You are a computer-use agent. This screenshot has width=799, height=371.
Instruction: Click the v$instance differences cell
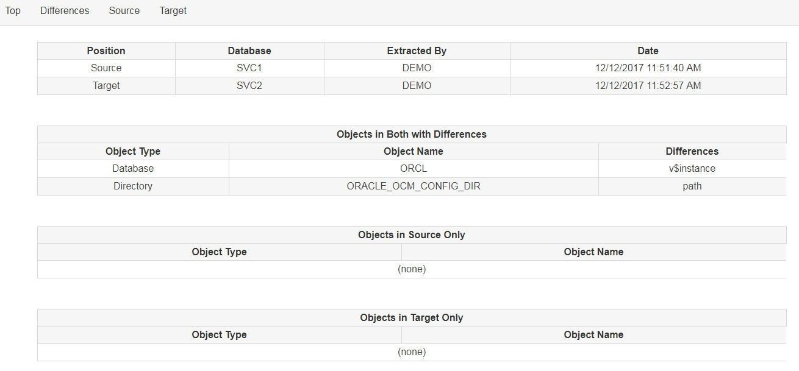click(692, 169)
